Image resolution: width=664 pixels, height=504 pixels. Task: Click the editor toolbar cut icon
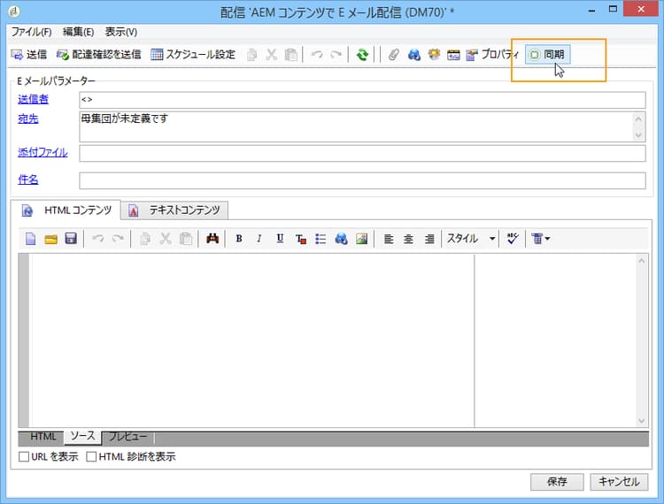tap(166, 239)
